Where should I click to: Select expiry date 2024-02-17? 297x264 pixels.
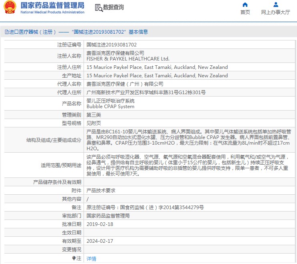[x=100, y=241]
